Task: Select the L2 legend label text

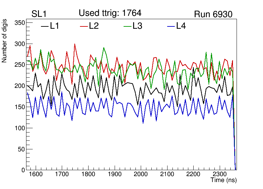Action: point(94,26)
